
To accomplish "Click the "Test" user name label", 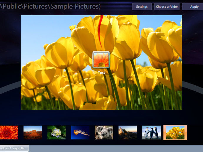I will point(101,72).
